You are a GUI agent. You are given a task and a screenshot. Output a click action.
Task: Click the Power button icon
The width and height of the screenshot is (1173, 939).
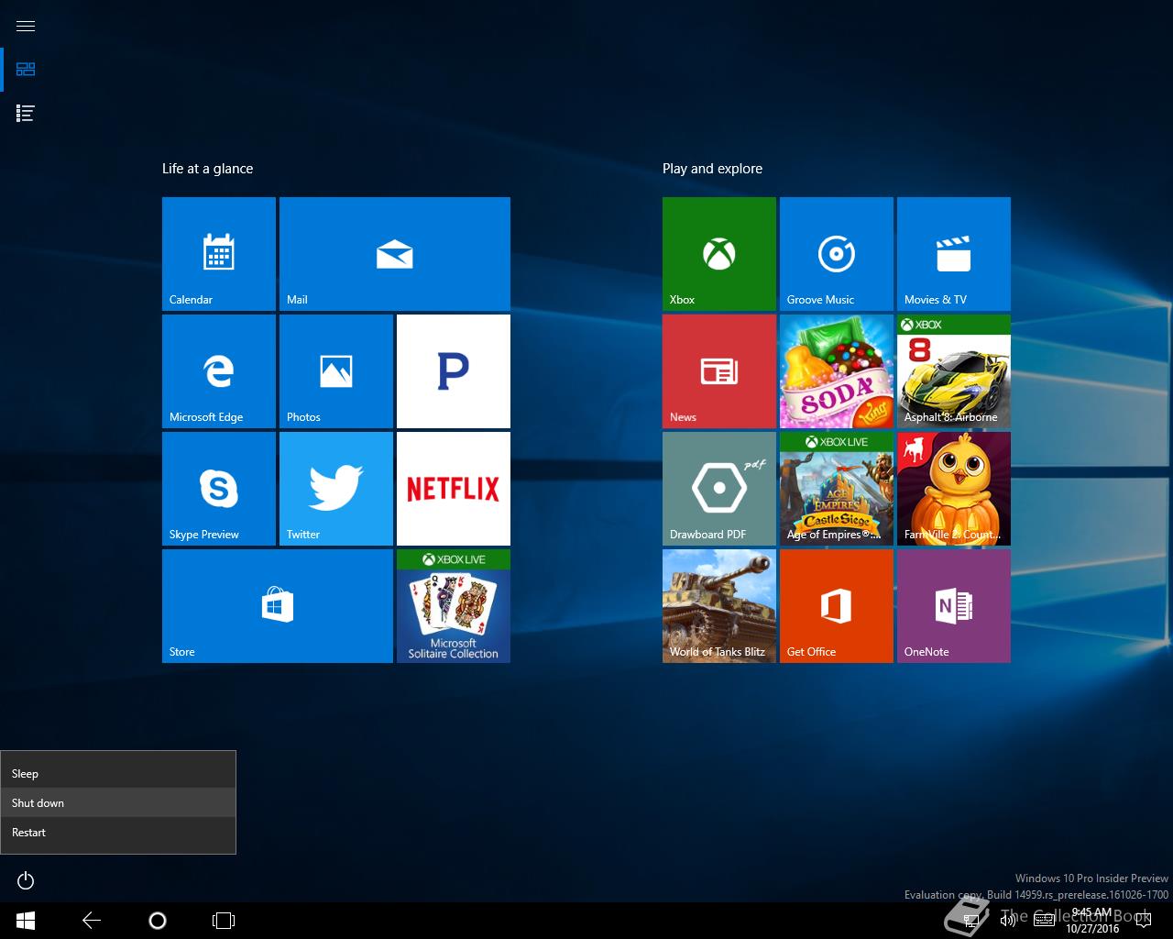pyautogui.click(x=26, y=881)
